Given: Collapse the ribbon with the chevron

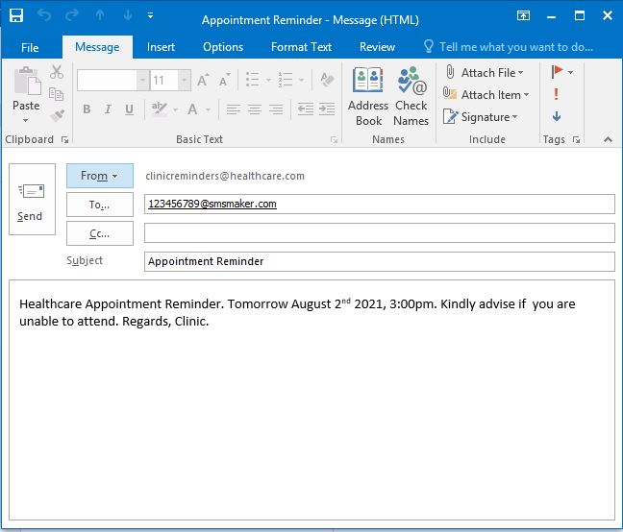Looking at the screenshot, I should pos(608,139).
